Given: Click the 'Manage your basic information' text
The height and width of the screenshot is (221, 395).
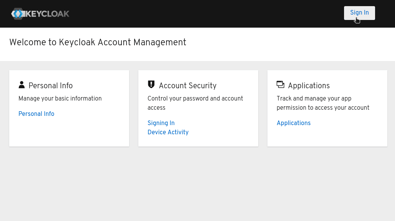Looking at the screenshot, I should pyautogui.click(x=60, y=99).
